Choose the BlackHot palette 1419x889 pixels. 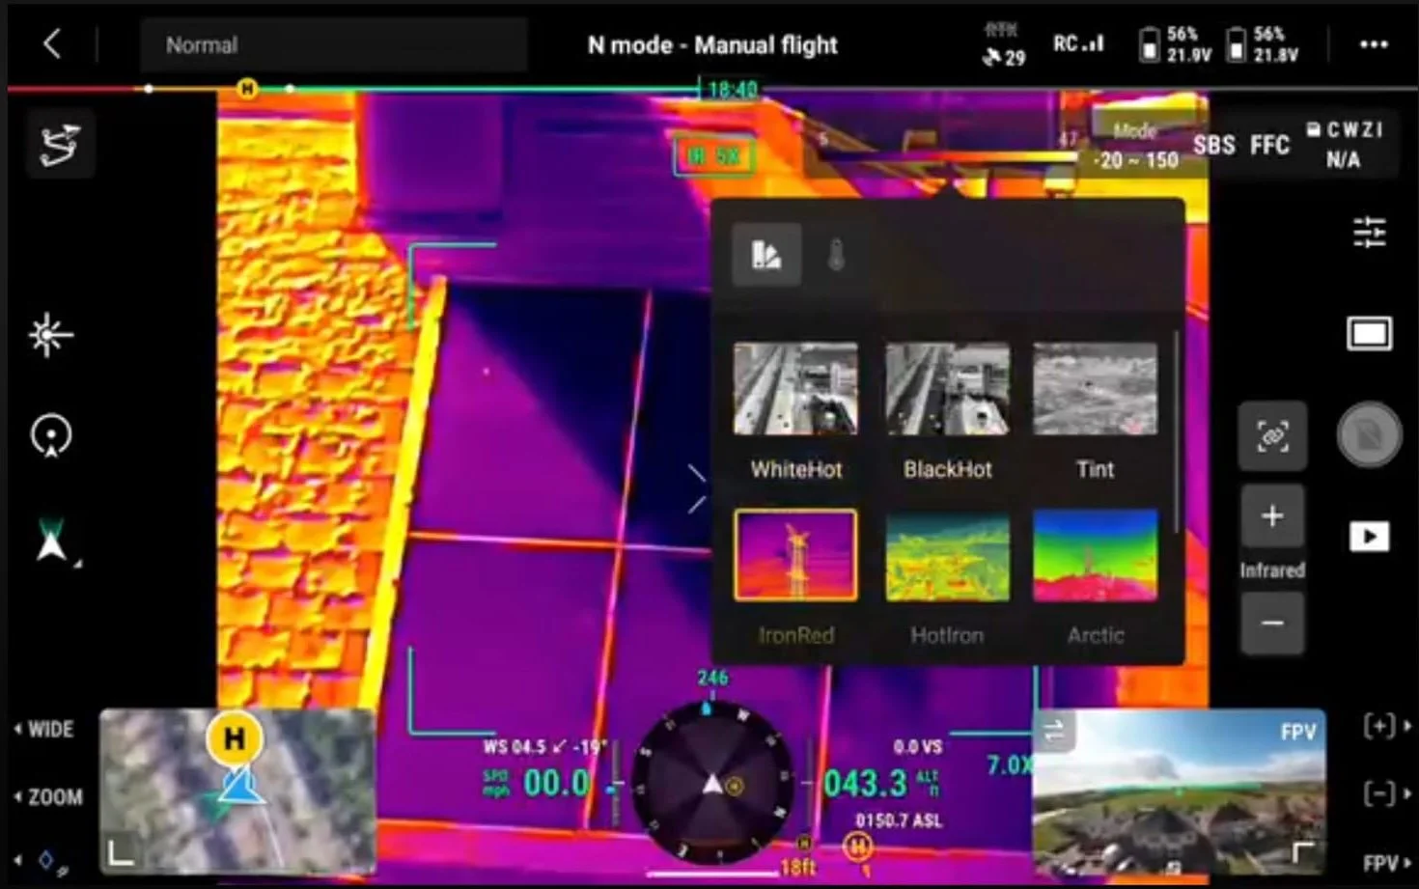tap(947, 412)
